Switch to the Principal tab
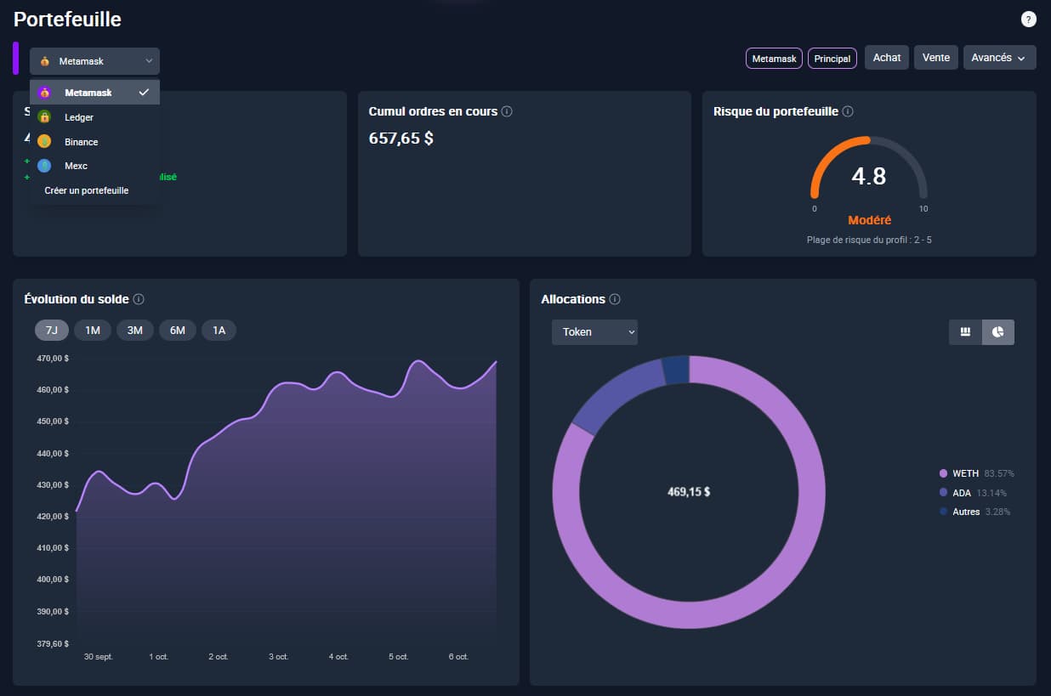Viewport: 1051px width, 696px height. click(832, 58)
